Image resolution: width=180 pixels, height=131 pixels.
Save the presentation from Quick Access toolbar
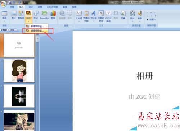point(10,2)
